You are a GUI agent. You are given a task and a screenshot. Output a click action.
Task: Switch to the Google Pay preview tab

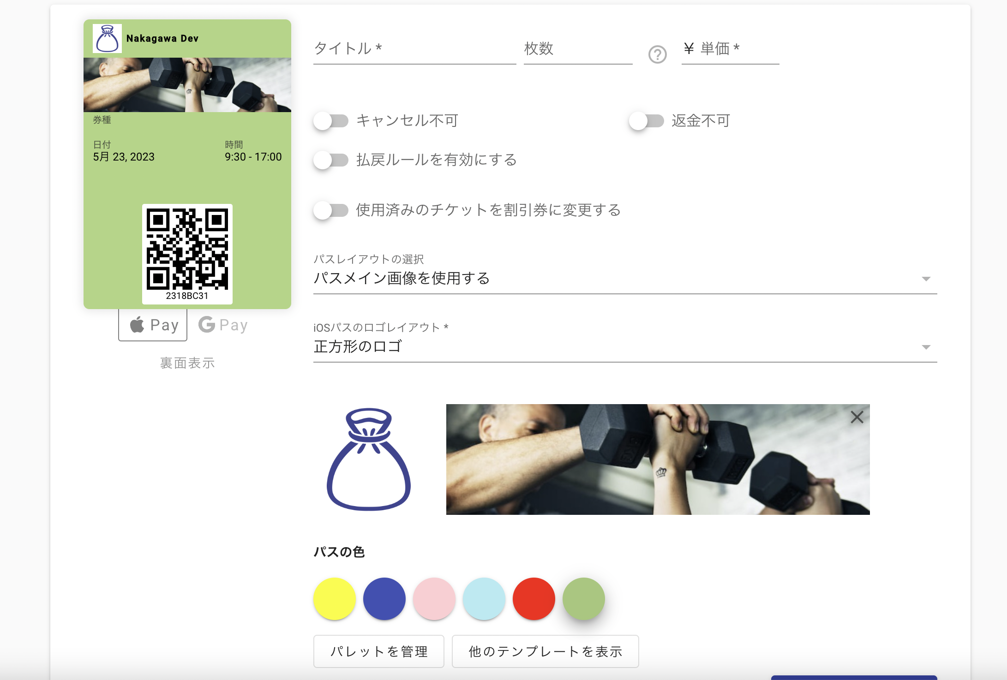[223, 325]
